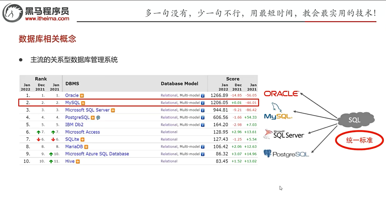
Task: Click the Database Model column header
Action: 179,84
